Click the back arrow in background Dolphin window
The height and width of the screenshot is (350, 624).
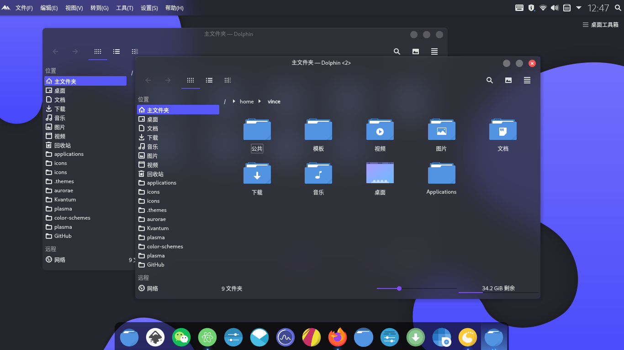55,51
